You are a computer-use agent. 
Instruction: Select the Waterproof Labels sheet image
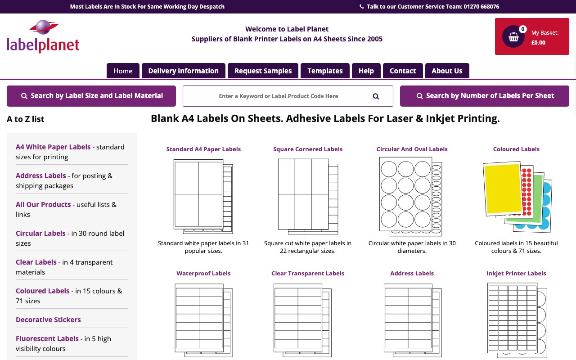[x=203, y=320]
